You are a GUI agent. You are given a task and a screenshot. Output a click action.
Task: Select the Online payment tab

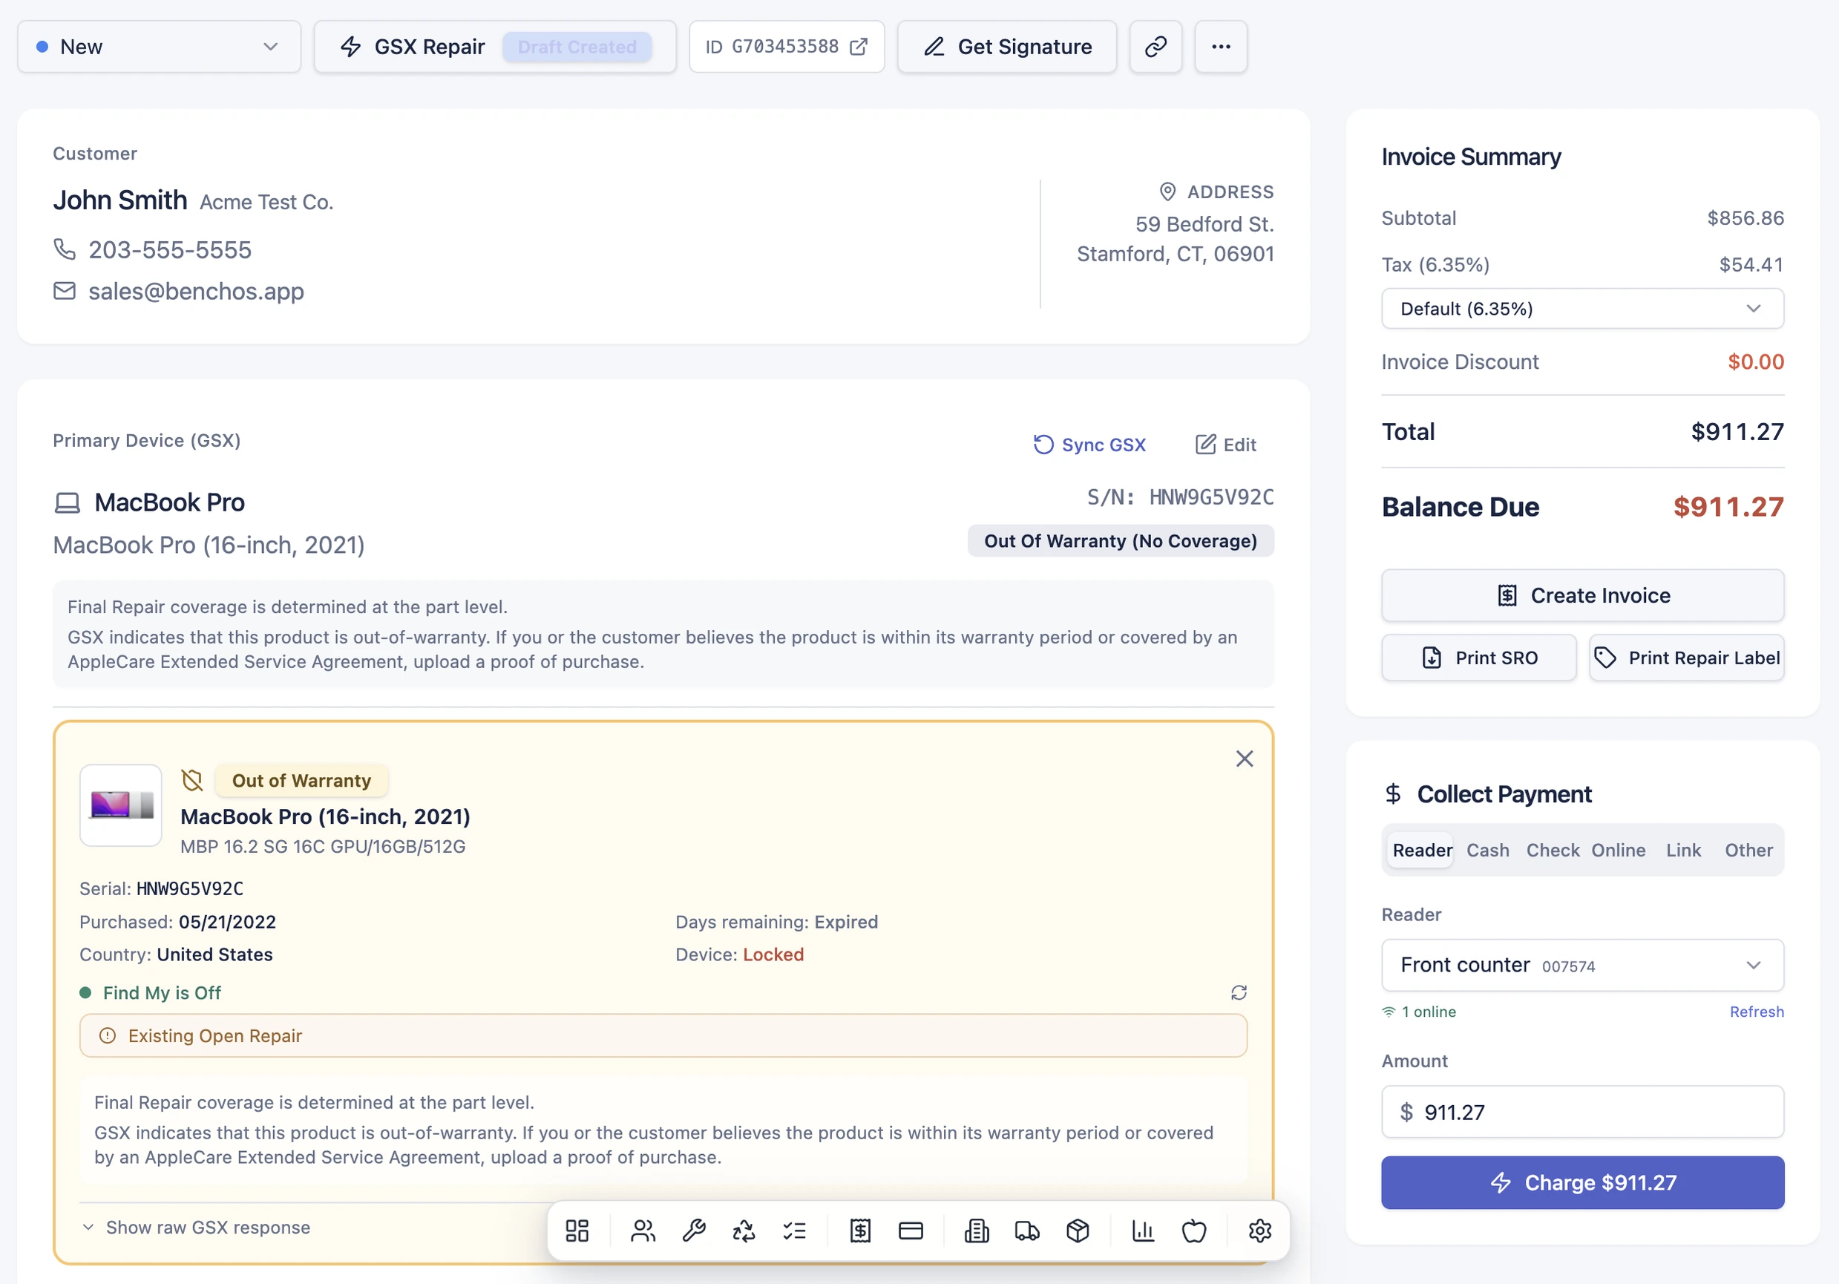pyautogui.click(x=1618, y=850)
